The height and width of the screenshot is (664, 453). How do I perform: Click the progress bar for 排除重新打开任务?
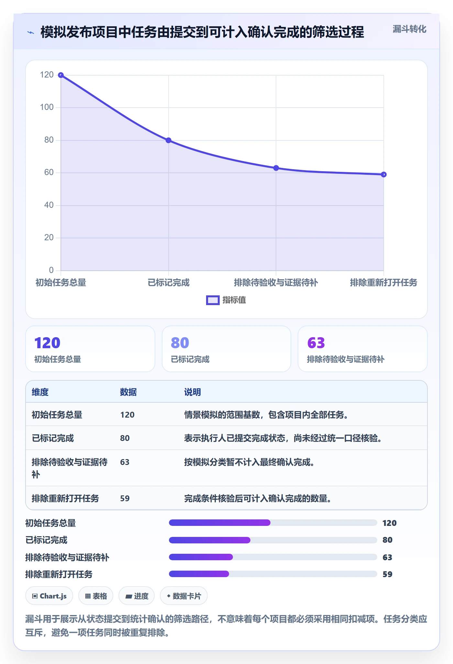(x=273, y=574)
